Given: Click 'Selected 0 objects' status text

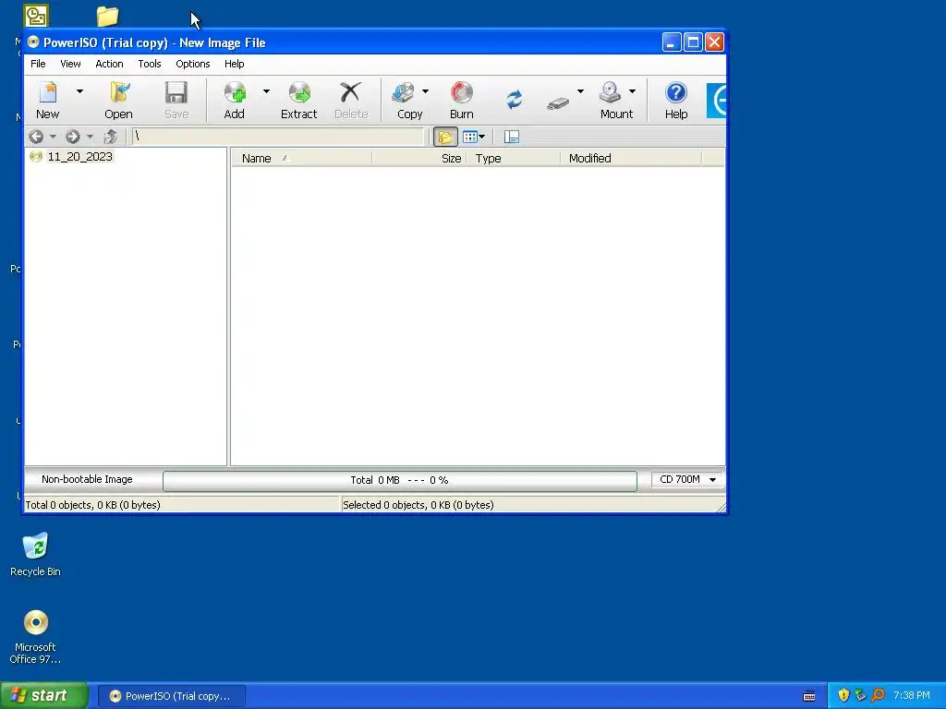Looking at the screenshot, I should click(x=418, y=505).
